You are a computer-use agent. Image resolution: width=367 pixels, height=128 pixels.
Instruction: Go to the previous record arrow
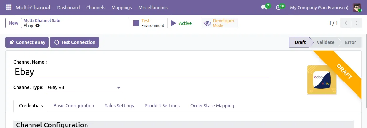(x=346, y=23)
